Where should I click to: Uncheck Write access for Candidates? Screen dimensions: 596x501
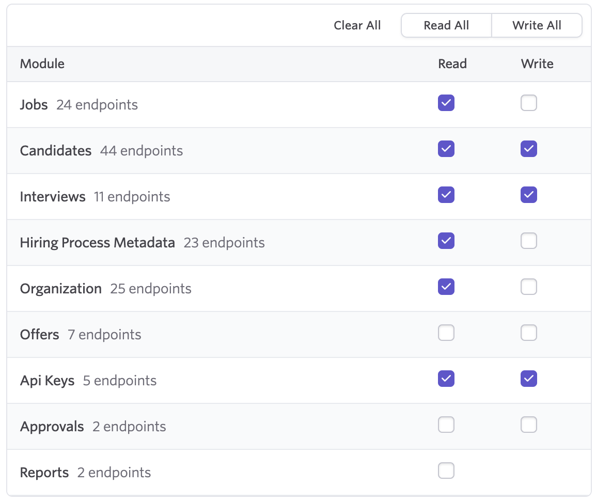(x=528, y=149)
